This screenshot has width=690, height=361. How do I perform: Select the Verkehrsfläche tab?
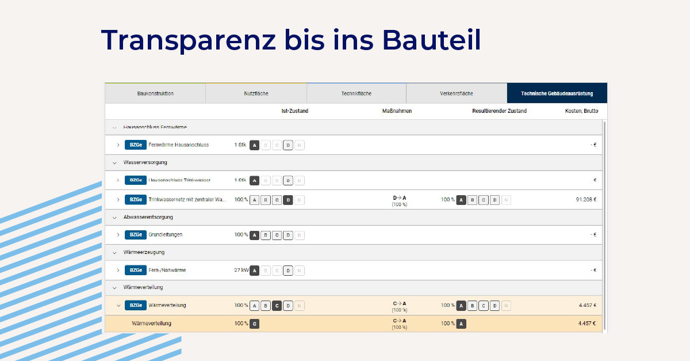(457, 93)
